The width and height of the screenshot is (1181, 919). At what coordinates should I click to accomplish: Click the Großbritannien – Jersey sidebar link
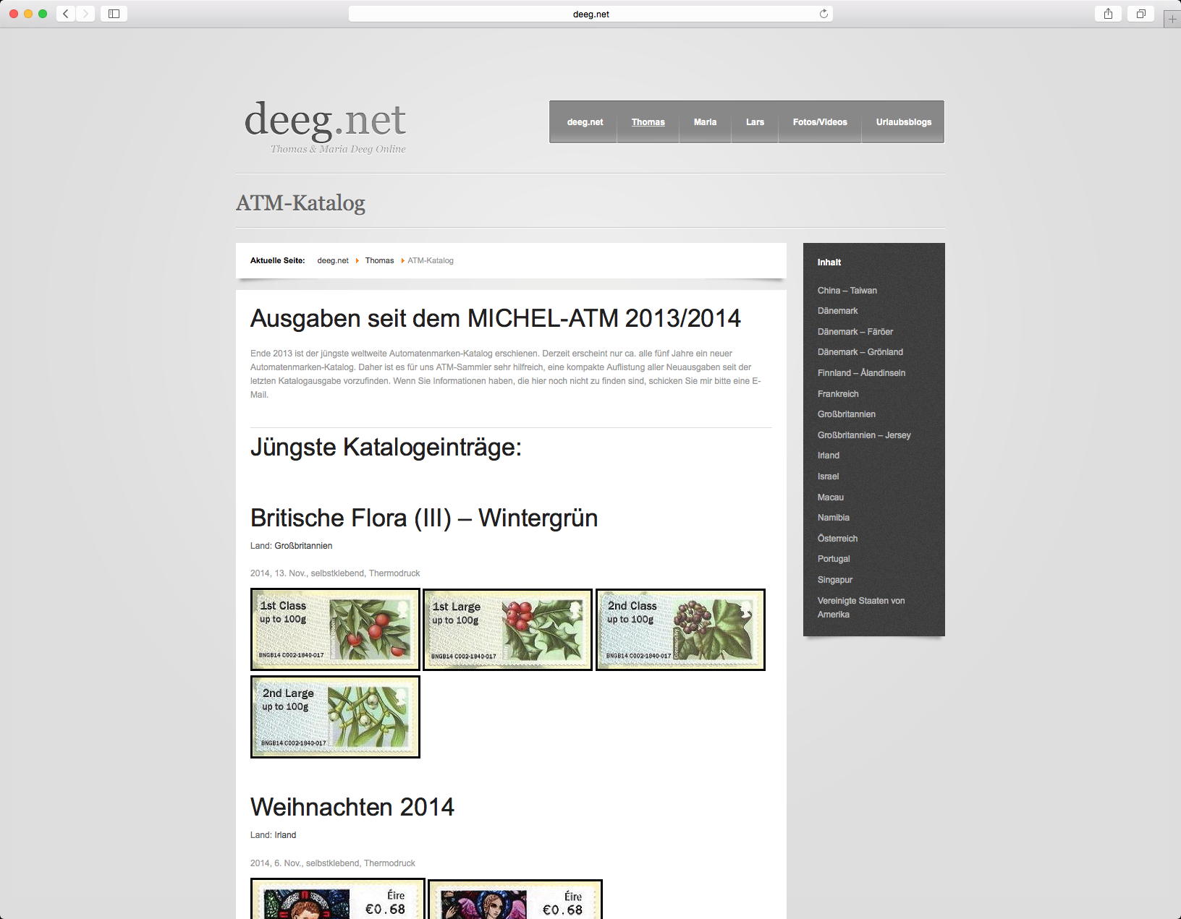coord(863,435)
